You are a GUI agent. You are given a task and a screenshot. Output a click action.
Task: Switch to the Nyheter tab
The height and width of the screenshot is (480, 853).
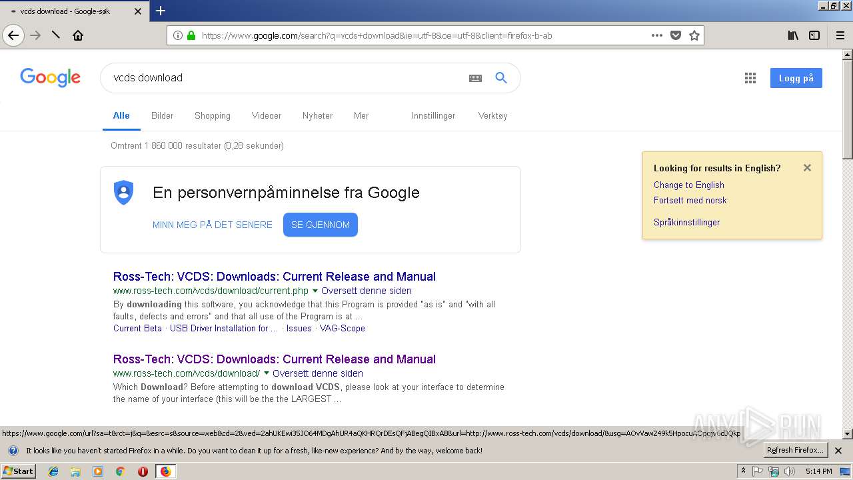point(317,115)
